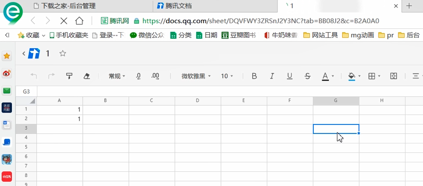This screenshot has width=423, height=186.
Task: Open the 小红书 sidebar icon
Action: [x=7, y=177]
